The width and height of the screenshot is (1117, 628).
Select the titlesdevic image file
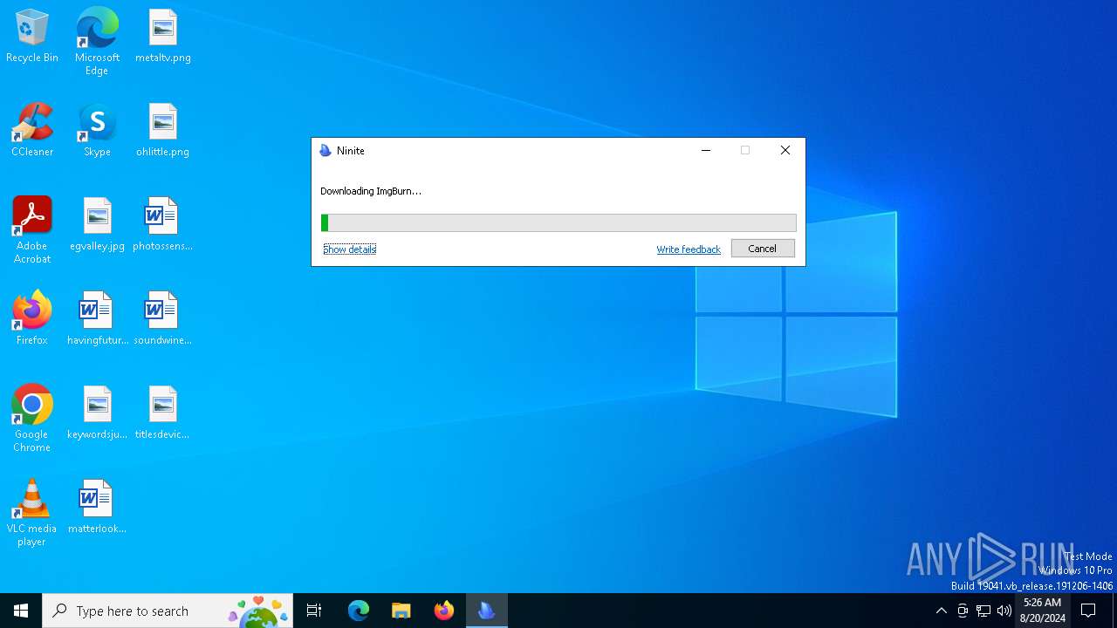tap(163, 413)
